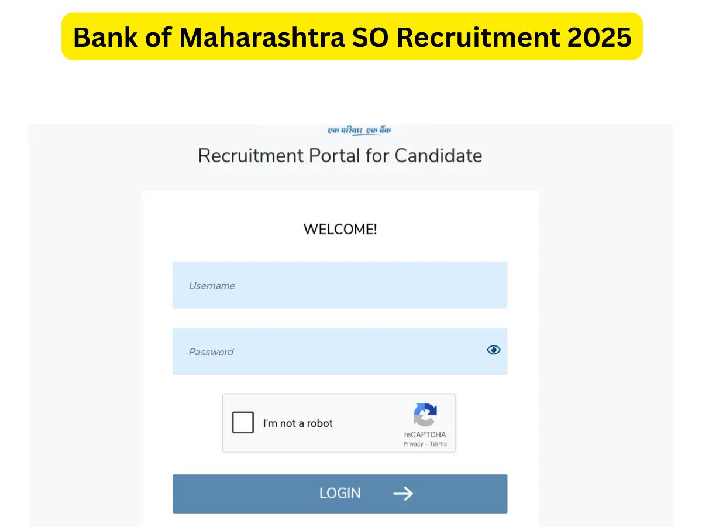This screenshot has width=702, height=527.
Task: Show password using the eye icon
Action: pyautogui.click(x=494, y=350)
